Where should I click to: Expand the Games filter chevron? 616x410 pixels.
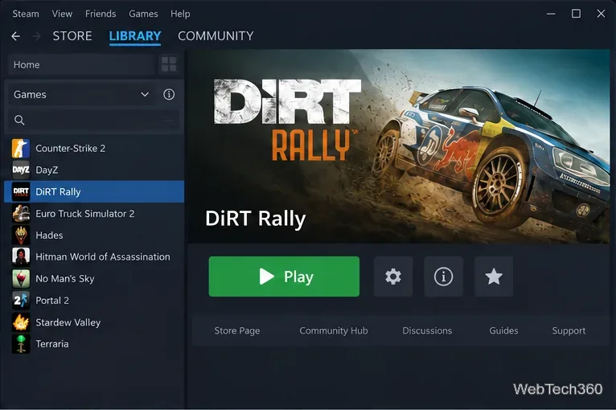pos(145,94)
